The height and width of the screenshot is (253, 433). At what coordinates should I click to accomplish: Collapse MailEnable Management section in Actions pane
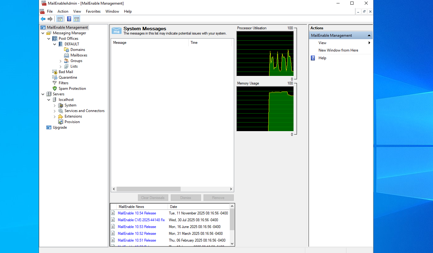[369, 35]
